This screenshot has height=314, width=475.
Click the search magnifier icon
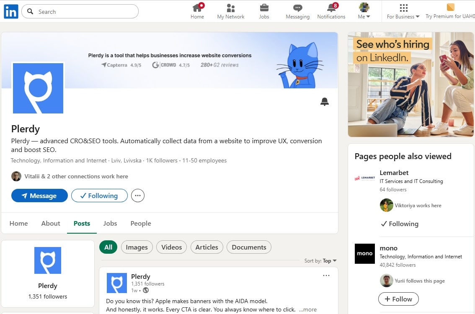(30, 11)
